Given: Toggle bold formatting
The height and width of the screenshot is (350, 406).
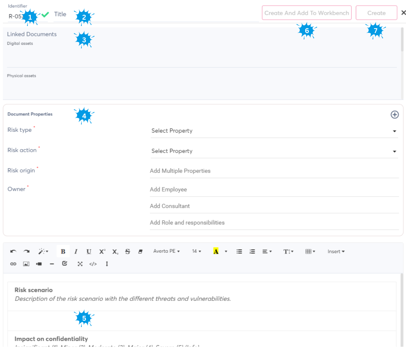Looking at the screenshot, I should click(63, 252).
